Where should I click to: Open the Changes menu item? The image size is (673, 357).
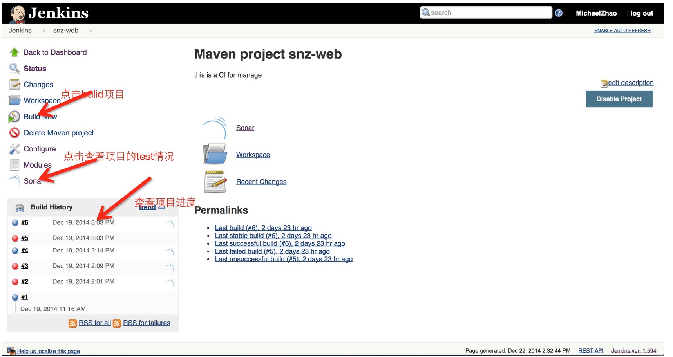[38, 85]
